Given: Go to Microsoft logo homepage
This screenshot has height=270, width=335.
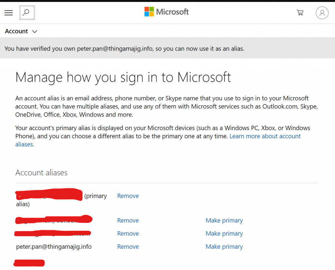Looking at the screenshot, I should coord(167,12).
